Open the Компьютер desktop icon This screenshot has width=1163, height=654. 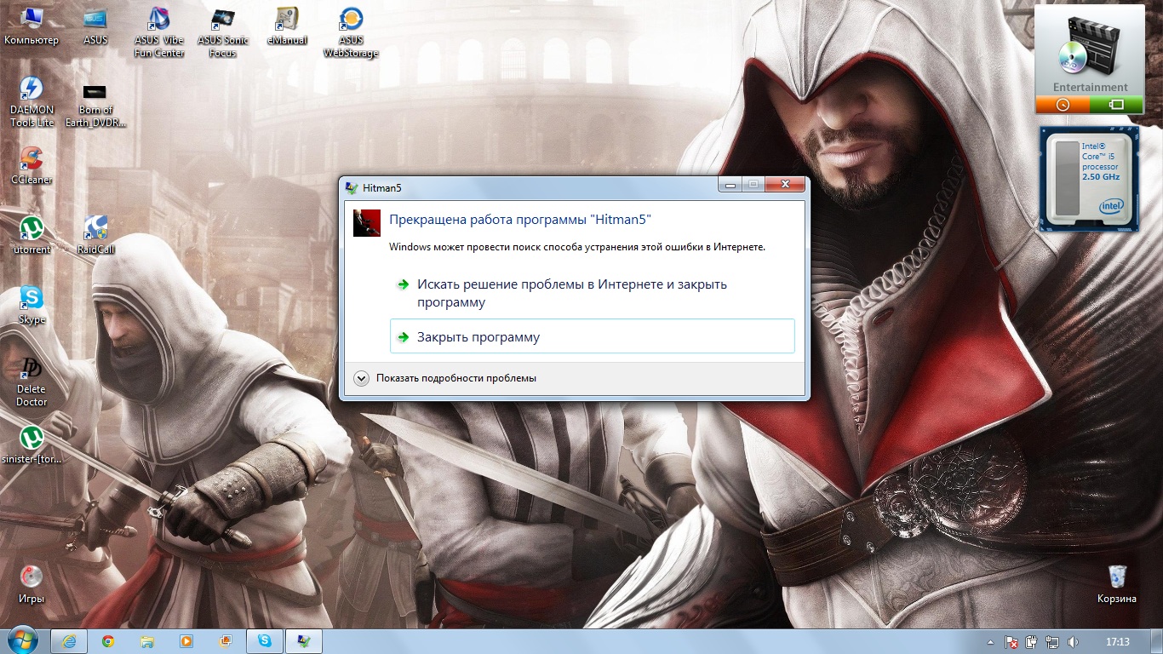(32, 26)
